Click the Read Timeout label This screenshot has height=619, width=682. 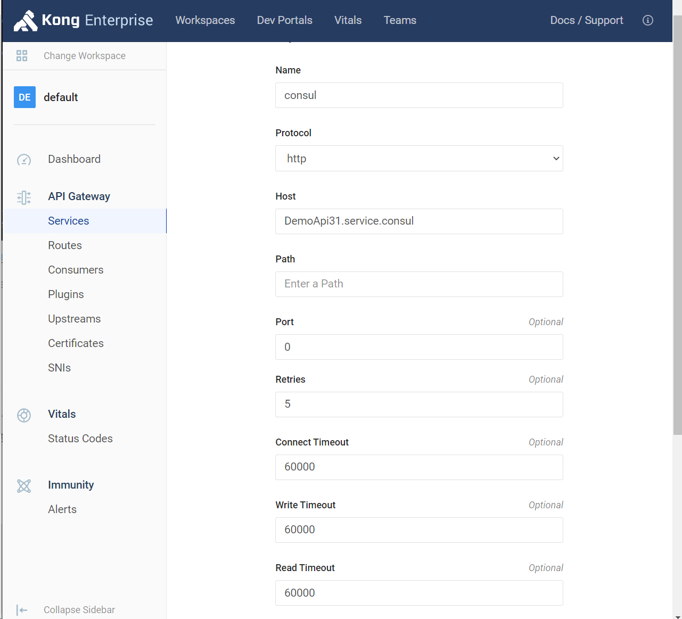[x=305, y=568]
